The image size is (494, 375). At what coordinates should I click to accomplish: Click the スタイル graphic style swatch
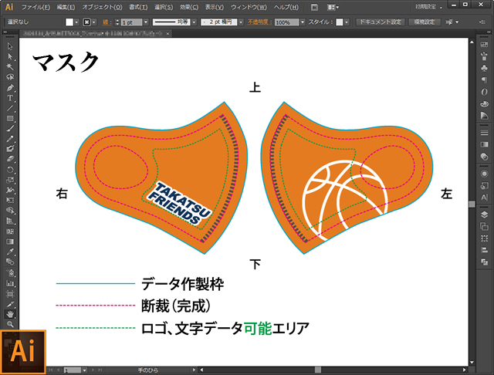click(340, 22)
